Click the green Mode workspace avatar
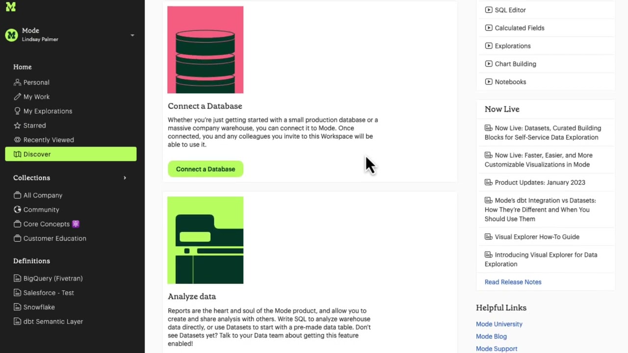 pyautogui.click(x=11, y=35)
